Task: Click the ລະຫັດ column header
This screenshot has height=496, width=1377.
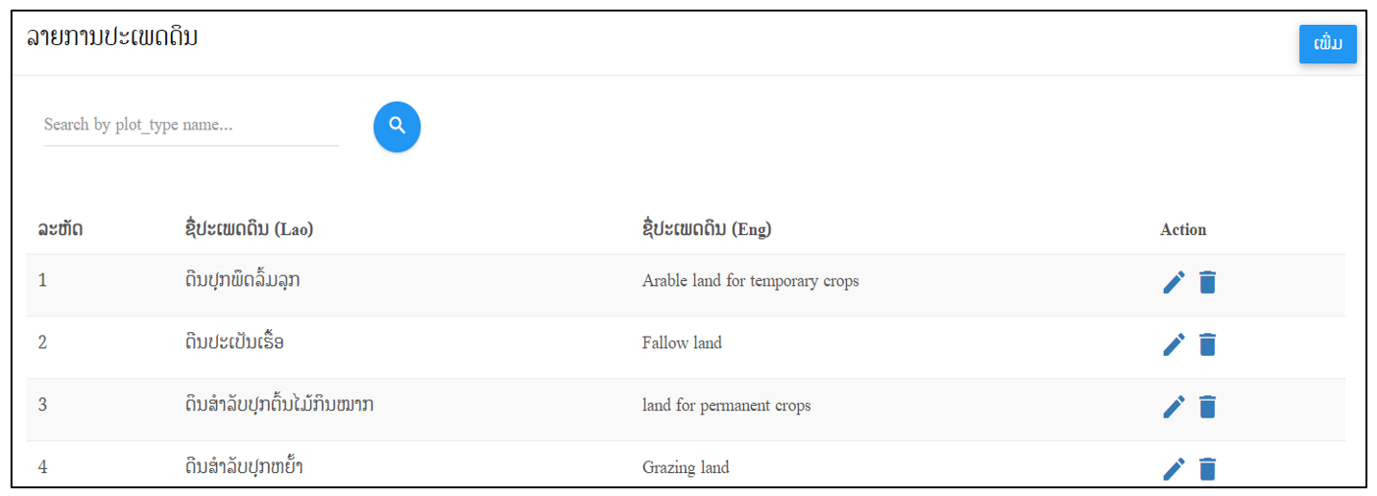Action: [x=60, y=229]
